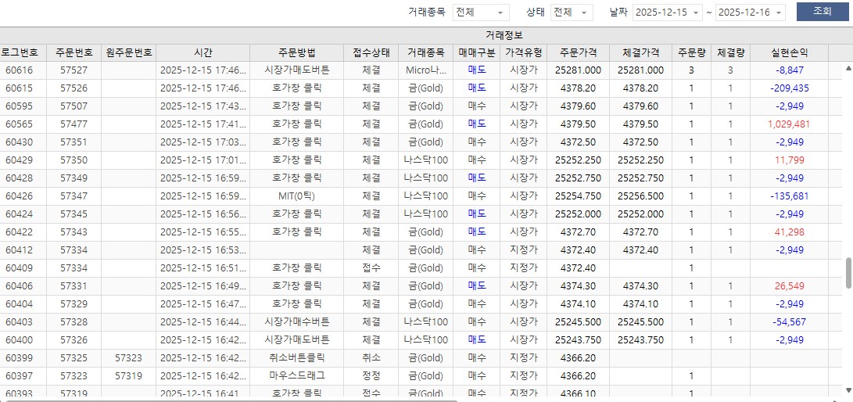Click the 시장가매수버튼 cell in row 60403

297,321
